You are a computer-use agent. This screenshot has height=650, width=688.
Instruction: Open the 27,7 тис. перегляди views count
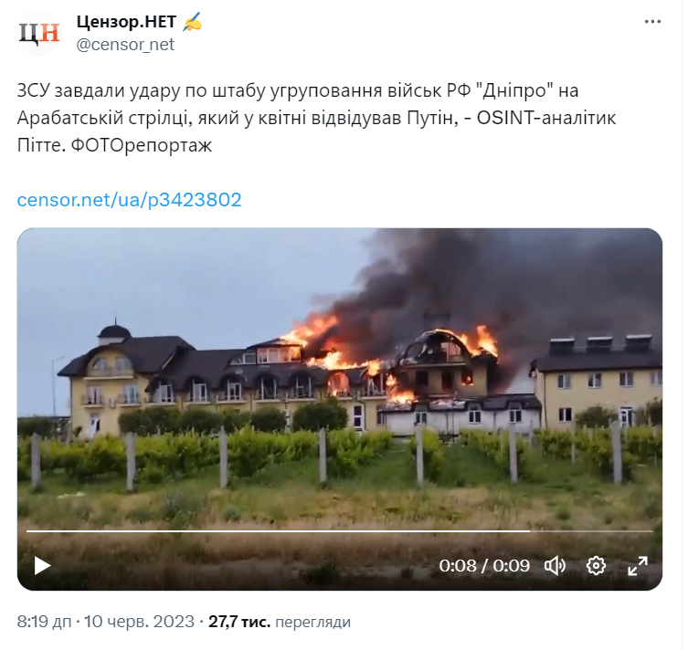click(280, 622)
